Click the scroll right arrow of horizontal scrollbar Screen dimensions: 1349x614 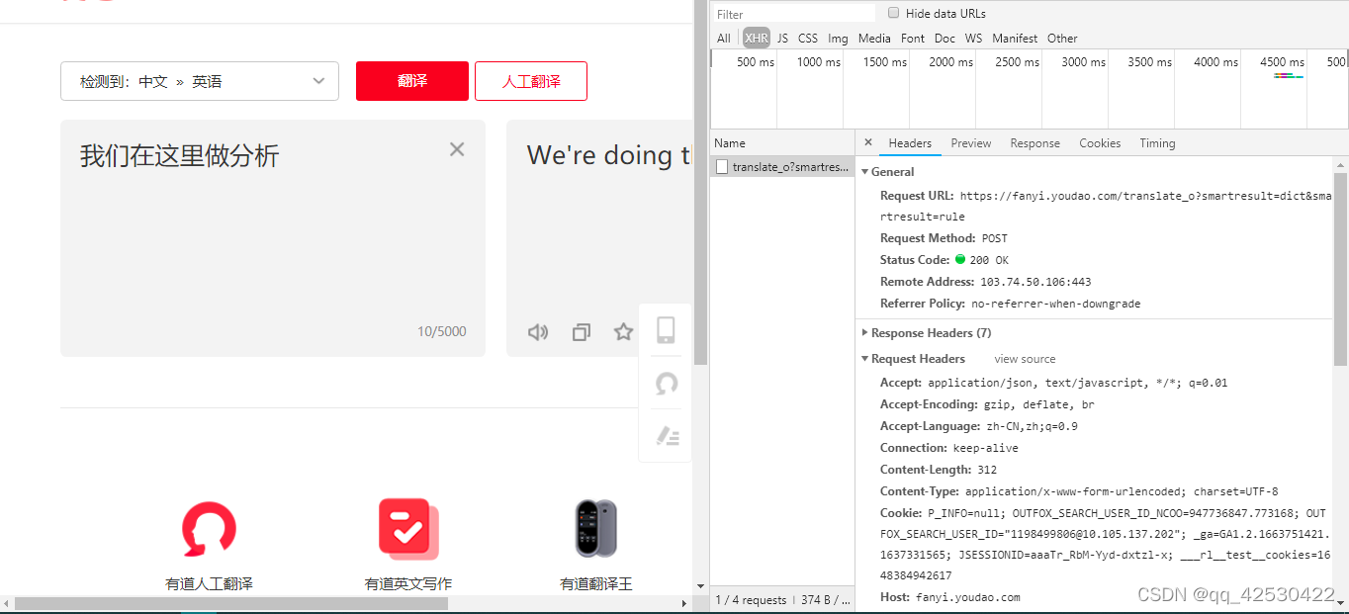683,603
